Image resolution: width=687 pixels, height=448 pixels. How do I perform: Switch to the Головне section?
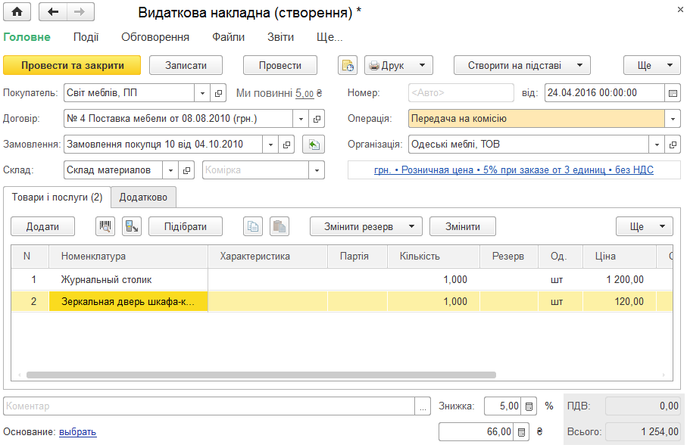[x=27, y=37]
